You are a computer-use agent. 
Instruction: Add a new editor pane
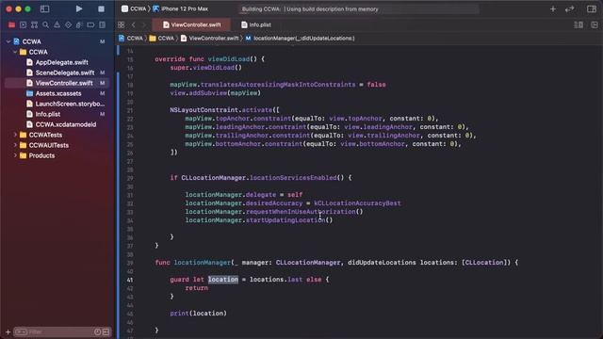point(595,25)
